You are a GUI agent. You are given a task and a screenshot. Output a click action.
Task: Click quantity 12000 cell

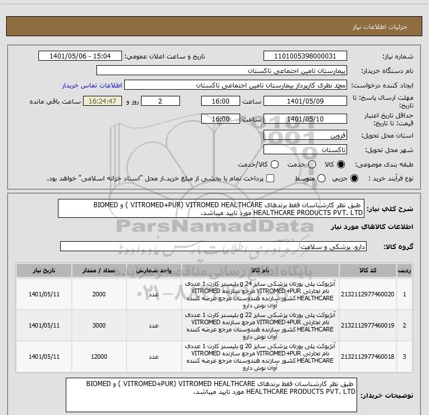point(99,357)
